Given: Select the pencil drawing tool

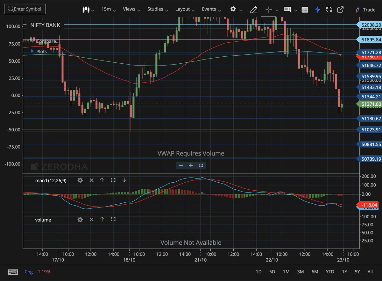Looking at the screenshot, I should [254, 9].
